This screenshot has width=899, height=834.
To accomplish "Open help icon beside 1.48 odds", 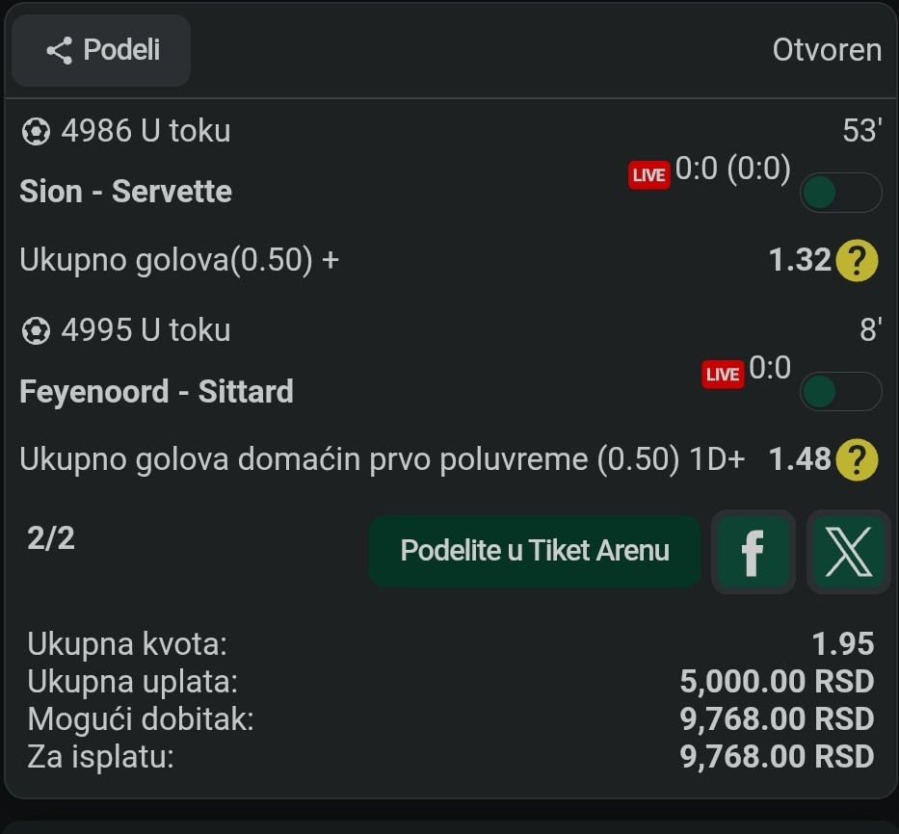I will coord(857,459).
